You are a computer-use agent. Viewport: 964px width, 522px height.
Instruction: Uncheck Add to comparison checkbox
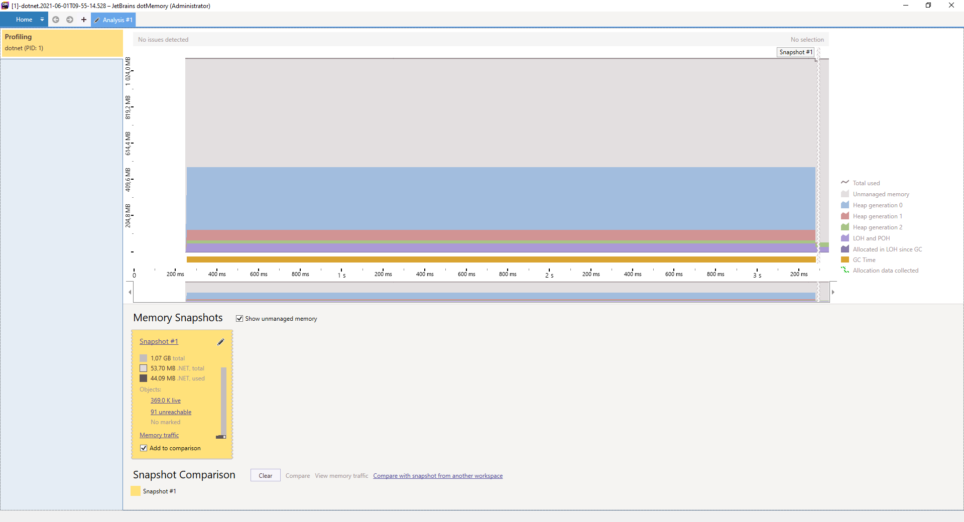pos(144,448)
